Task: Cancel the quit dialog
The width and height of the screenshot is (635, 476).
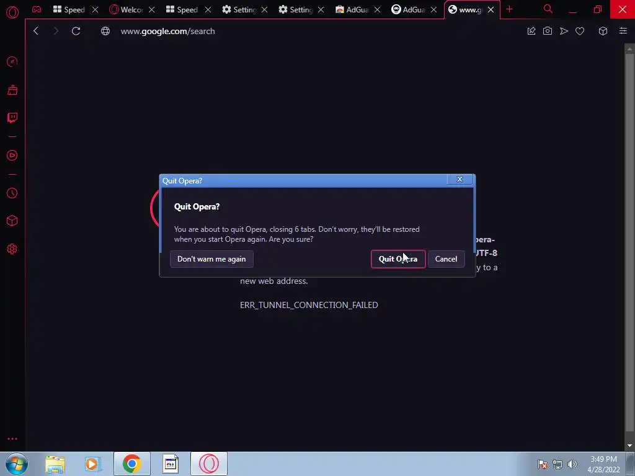Action: coord(446,259)
